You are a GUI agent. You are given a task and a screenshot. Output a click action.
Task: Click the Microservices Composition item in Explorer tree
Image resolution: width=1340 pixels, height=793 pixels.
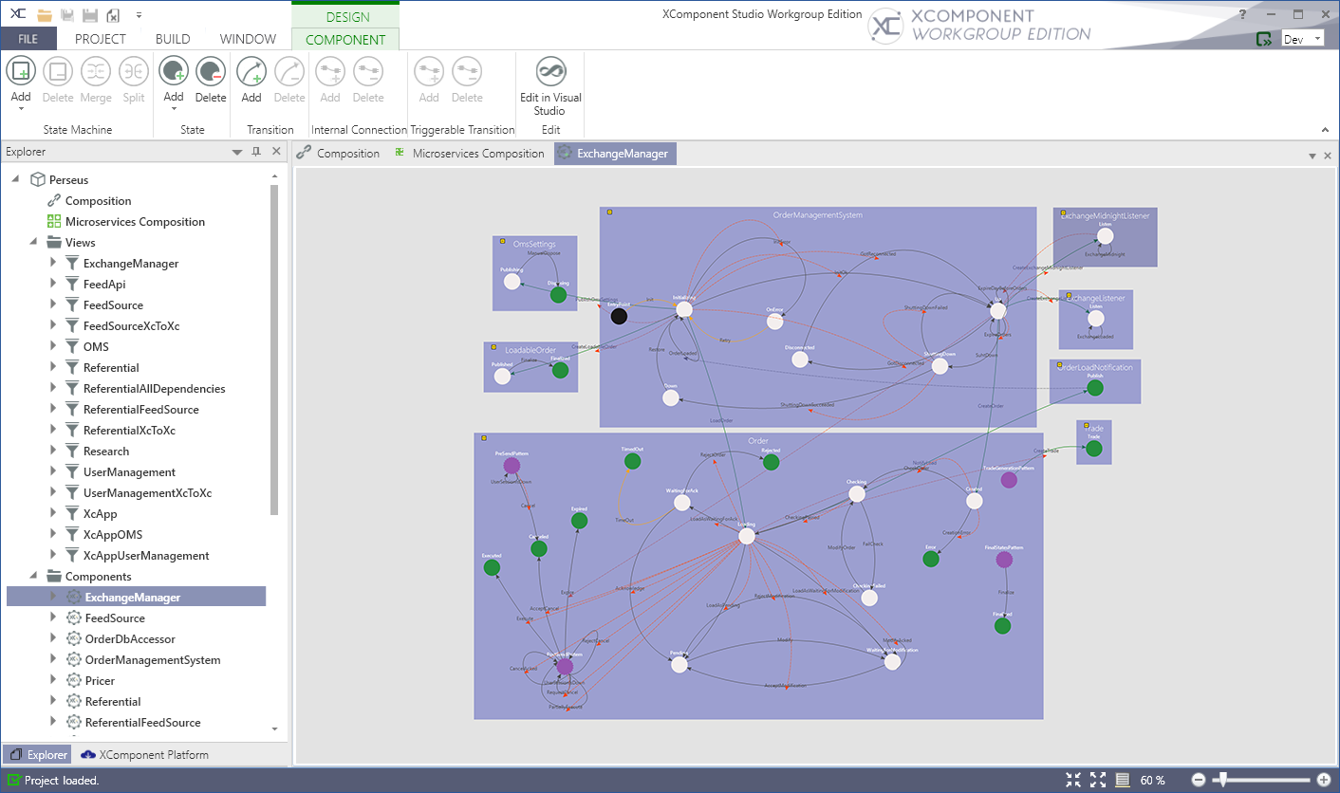point(135,222)
